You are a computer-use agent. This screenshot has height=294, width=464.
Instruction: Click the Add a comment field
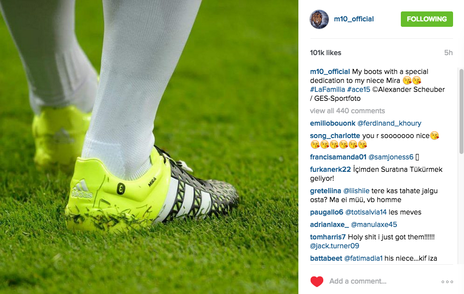(382, 281)
